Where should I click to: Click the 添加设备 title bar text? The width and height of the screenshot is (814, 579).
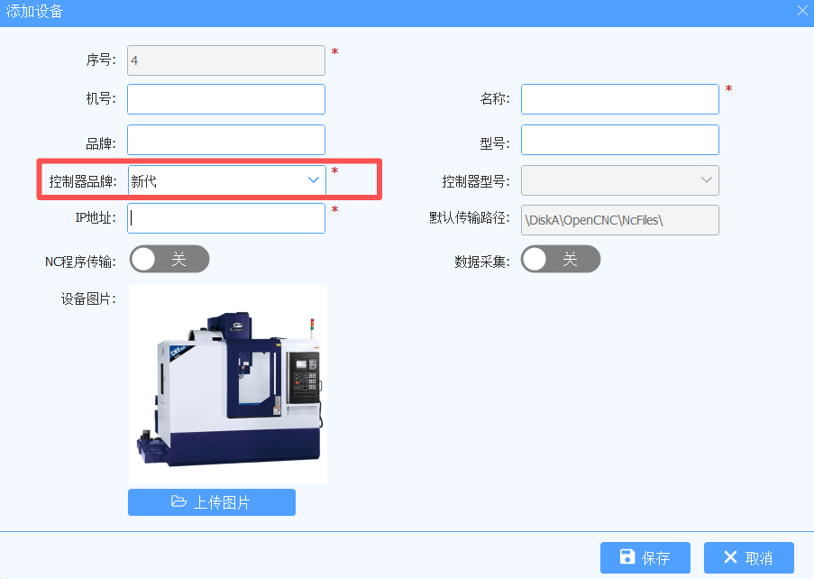click(x=34, y=11)
